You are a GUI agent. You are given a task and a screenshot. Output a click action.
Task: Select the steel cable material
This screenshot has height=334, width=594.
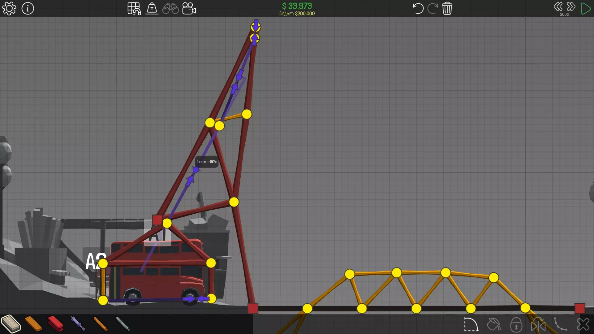[123, 324]
